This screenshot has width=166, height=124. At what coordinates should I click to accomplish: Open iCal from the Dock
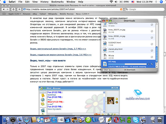(47, 120)
